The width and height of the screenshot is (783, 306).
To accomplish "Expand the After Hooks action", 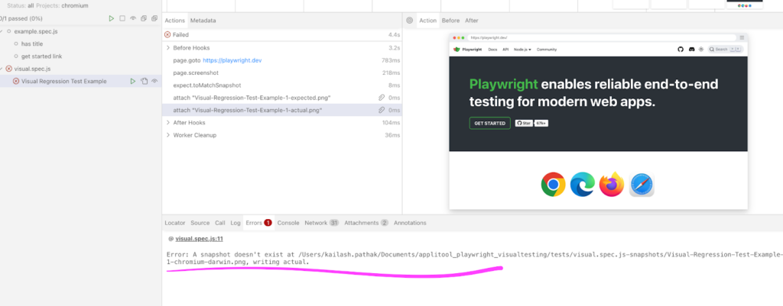I will pyautogui.click(x=167, y=123).
